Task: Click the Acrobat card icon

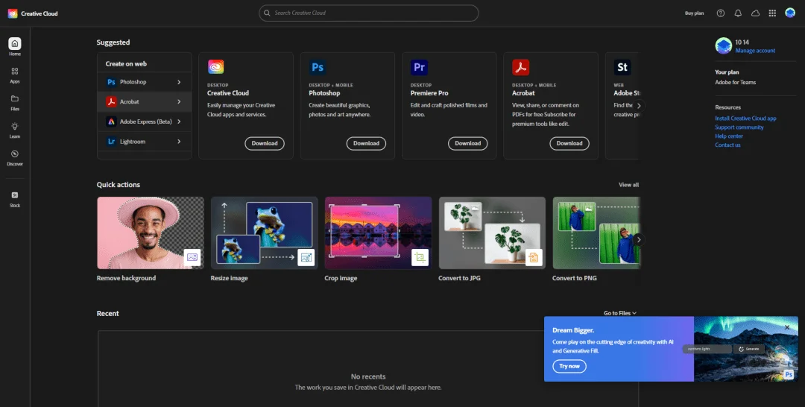Action: point(520,67)
